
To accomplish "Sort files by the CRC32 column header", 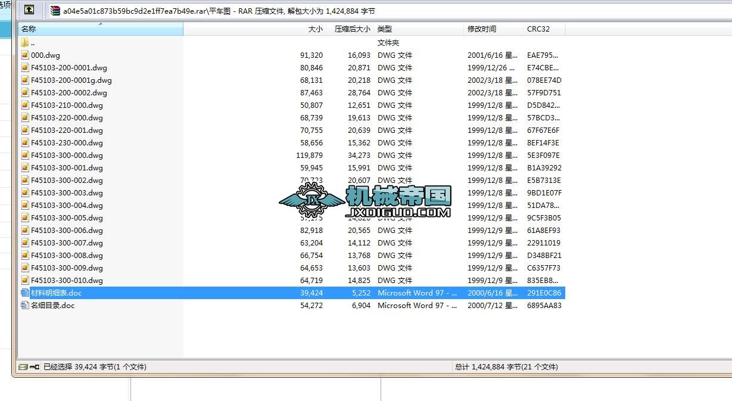I will (x=544, y=29).
